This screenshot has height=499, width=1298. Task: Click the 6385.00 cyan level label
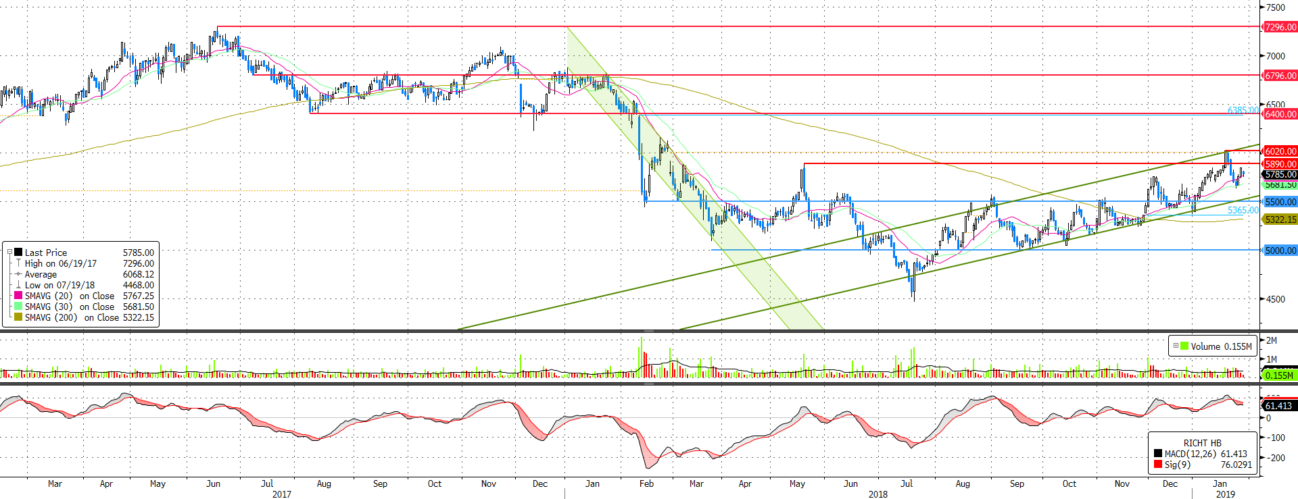[x=1243, y=110]
